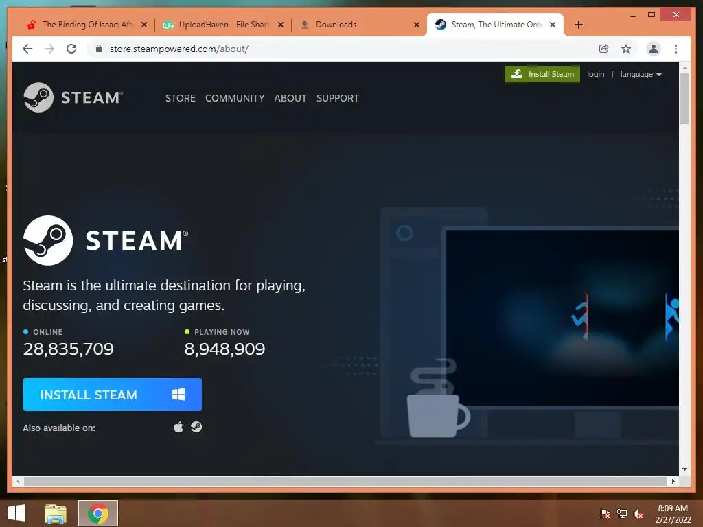Image resolution: width=703 pixels, height=527 pixels.
Task: Click the Chrome taskbar icon
Action: 98,513
